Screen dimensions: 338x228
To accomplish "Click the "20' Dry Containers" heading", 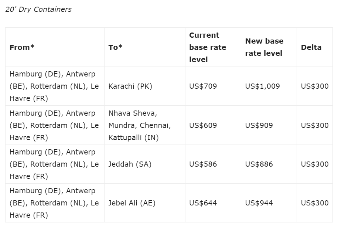I will (x=38, y=10).
